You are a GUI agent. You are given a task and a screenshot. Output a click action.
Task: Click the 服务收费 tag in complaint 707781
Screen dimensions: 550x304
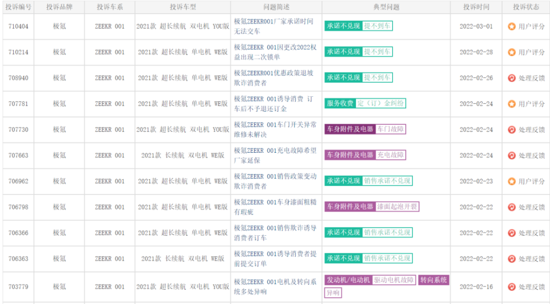[x=340, y=103]
